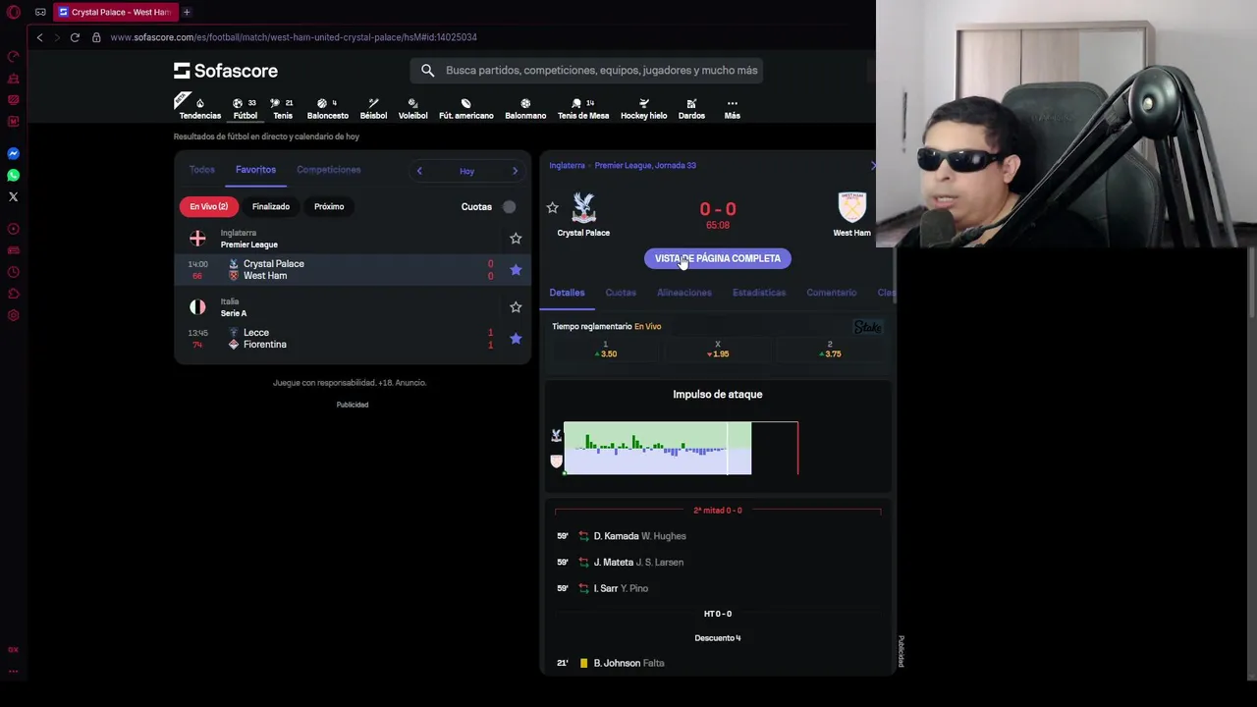Click the search magnifier icon

427,71
